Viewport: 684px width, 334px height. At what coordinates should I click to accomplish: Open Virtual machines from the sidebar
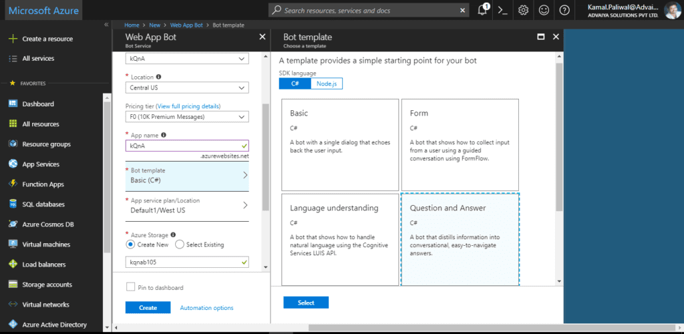(46, 244)
